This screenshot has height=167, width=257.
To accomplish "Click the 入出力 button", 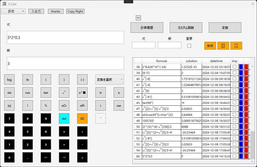I will [x=36, y=11].
